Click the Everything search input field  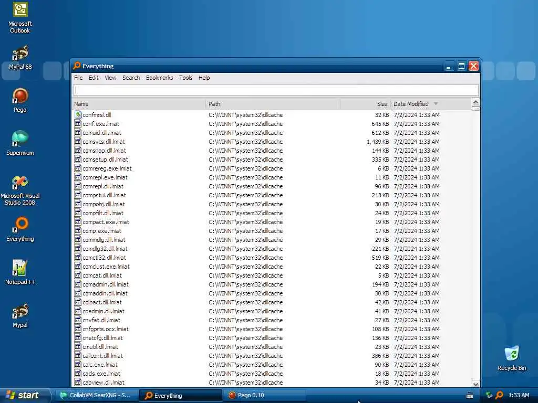pyautogui.click(x=276, y=90)
